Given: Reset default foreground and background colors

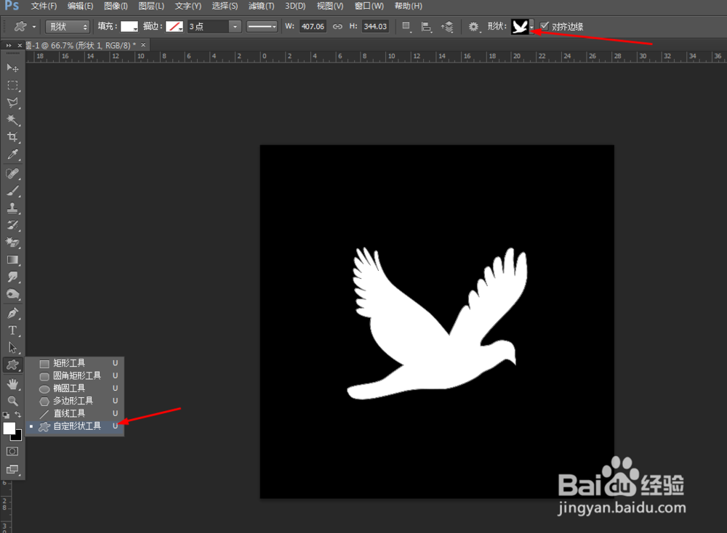Looking at the screenshot, I should click(x=6, y=415).
